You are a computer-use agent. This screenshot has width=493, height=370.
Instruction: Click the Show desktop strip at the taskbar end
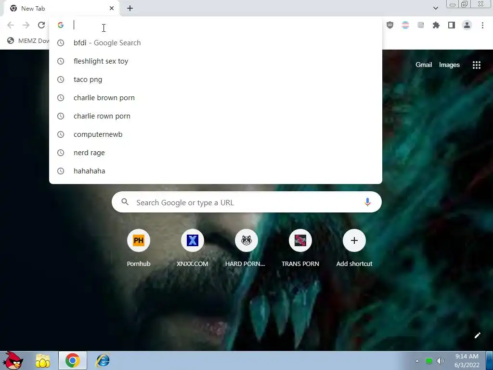[490, 360]
